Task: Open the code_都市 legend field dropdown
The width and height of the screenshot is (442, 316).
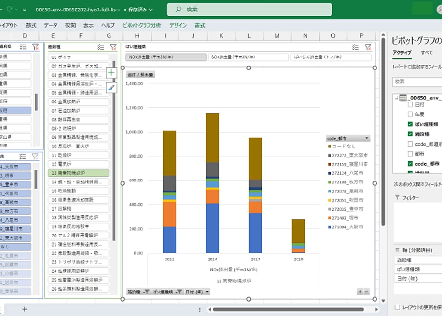Action: point(367,138)
